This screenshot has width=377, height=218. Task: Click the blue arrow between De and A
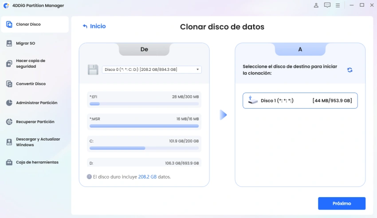[223, 115]
